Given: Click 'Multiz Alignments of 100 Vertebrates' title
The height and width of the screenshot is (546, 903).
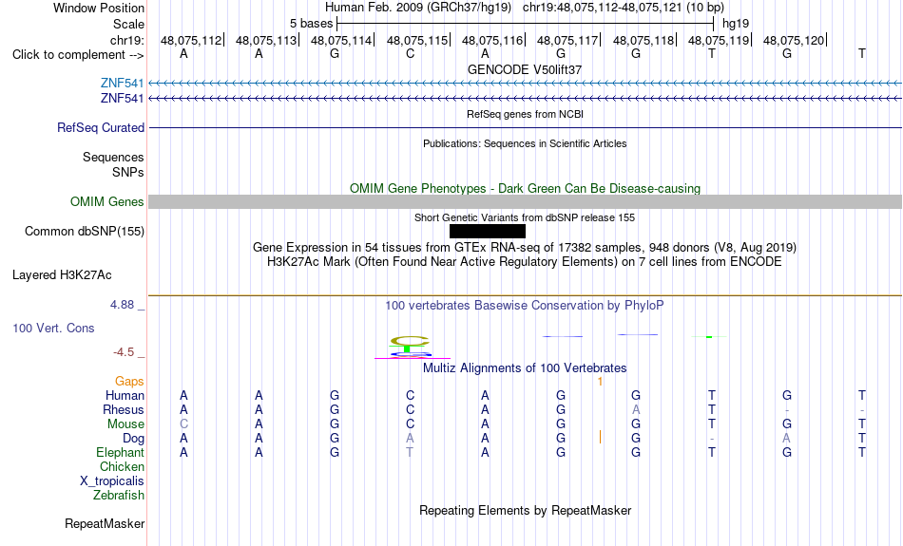Looking at the screenshot, I should pos(525,367).
